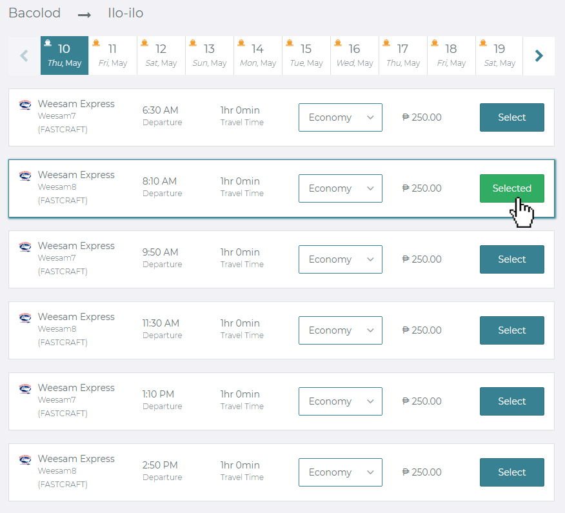Click the ₱ 250.00 price on 9:50 AM trip
This screenshot has width=565, height=513.
(422, 259)
